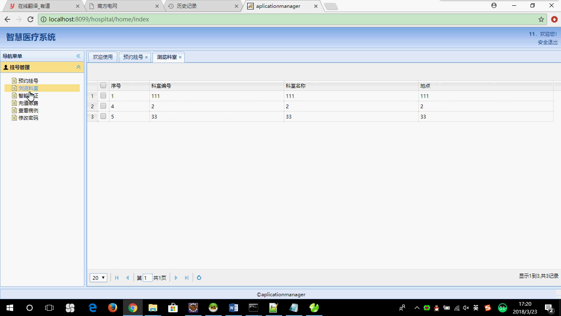Close the 历史记录 browser tab

click(236, 6)
